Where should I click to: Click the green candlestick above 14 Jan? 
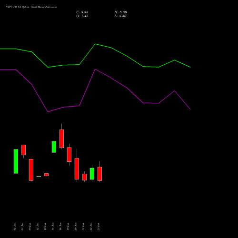pos(54,147)
